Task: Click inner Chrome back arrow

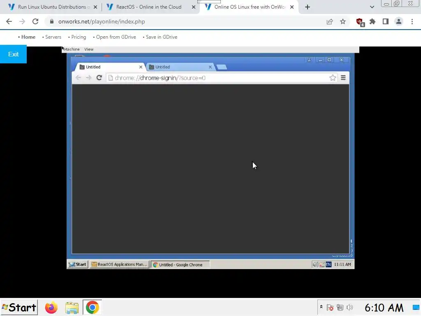Action: [x=78, y=78]
